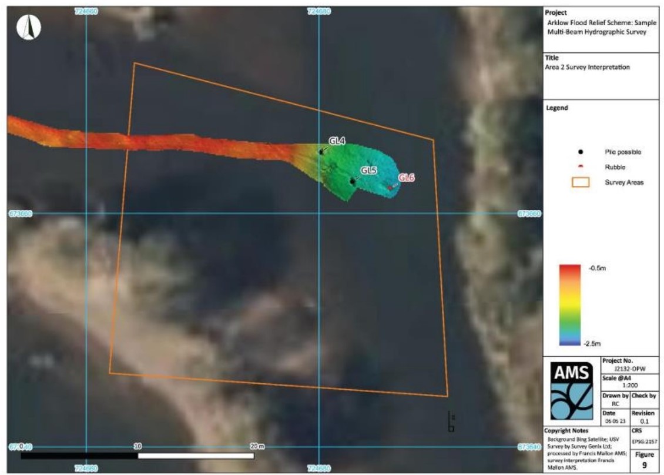Click the depth color ramp gradient

[x=568, y=305]
